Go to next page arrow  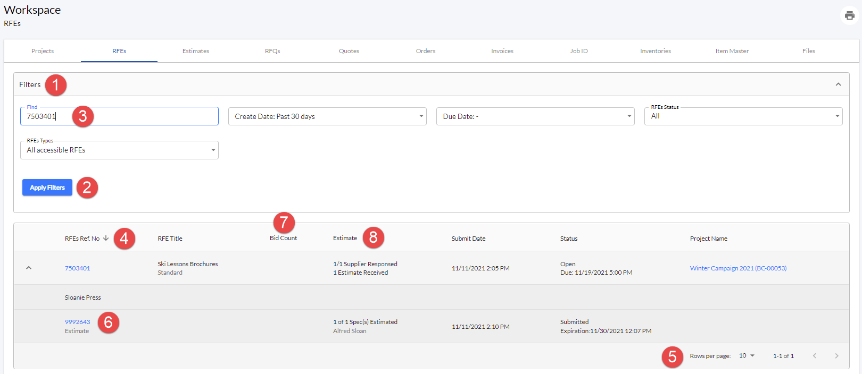(x=836, y=356)
